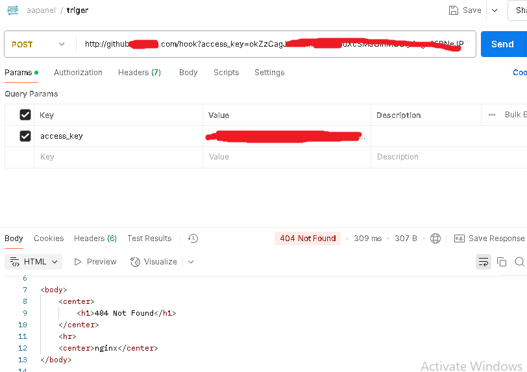Expand the Visualize options chevron

click(x=191, y=262)
